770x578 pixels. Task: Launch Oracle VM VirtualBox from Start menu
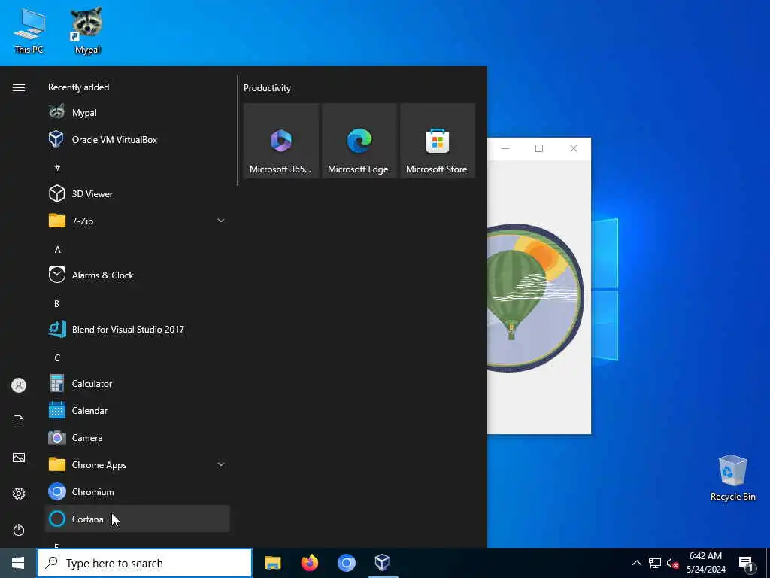click(x=137, y=139)
